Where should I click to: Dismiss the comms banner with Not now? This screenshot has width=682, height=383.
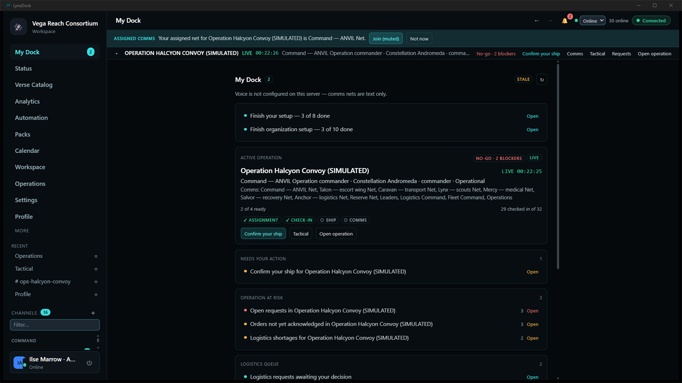pyautogui.click(x=419, y=39)
